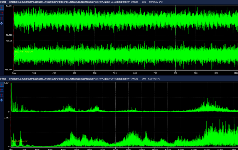Select single cursor tool in time-domain panel
The image size is (238, 150).
point(2,8)
